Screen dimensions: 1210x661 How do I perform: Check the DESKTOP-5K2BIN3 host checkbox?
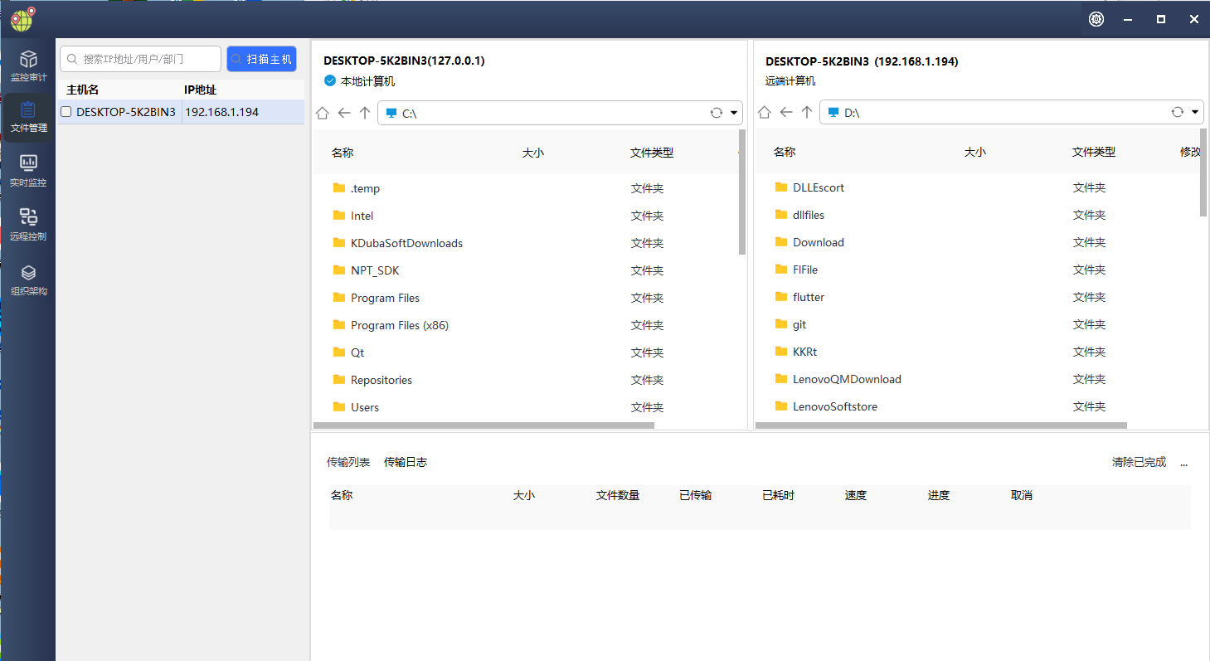tap(66, 112)
